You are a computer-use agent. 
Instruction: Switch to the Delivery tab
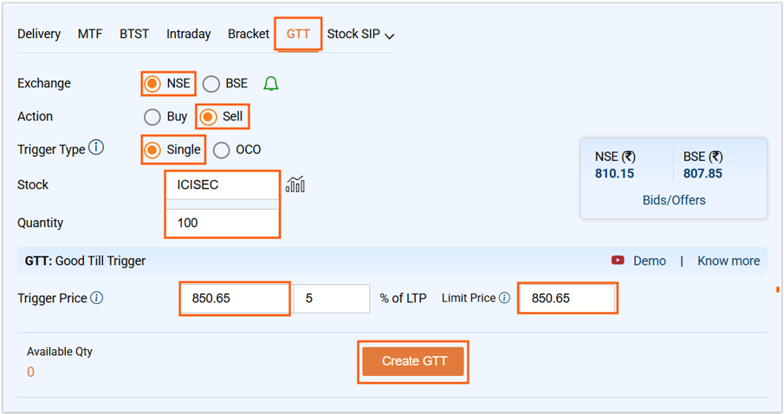pos(39,34)
